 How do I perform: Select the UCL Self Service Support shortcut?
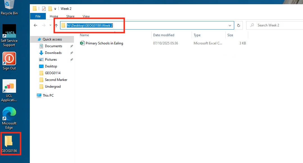click(9, 35)
